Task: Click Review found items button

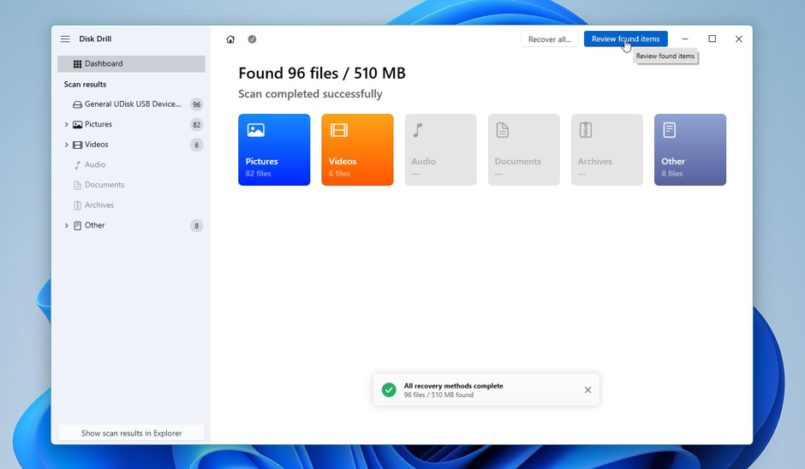Action: pyautogui.click(x=625, y=39)
